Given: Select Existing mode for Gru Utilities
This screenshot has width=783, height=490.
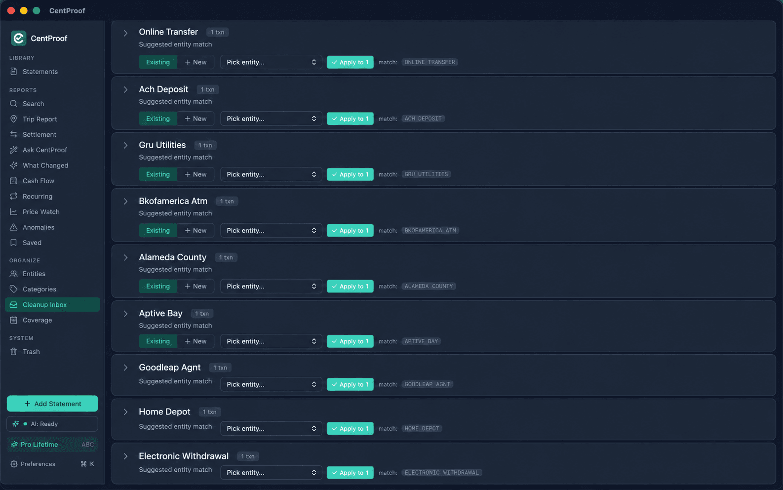Looking at the screenshot, I should (x=158, y=174).
